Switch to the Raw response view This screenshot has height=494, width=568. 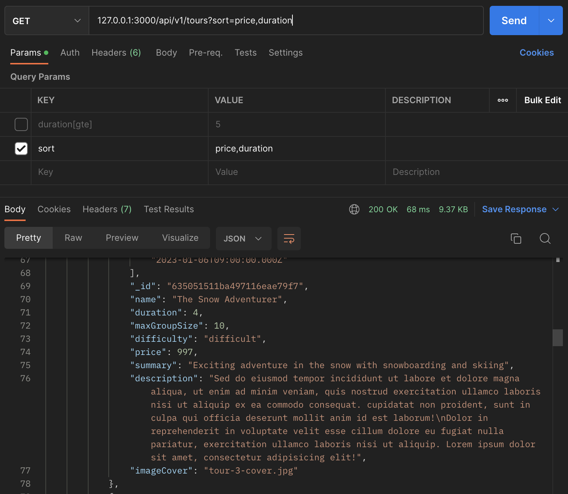pos(73,238)
